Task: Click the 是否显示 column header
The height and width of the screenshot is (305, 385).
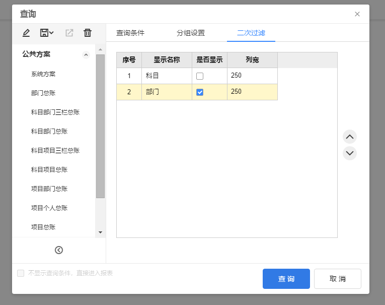Action: point(209,60)
